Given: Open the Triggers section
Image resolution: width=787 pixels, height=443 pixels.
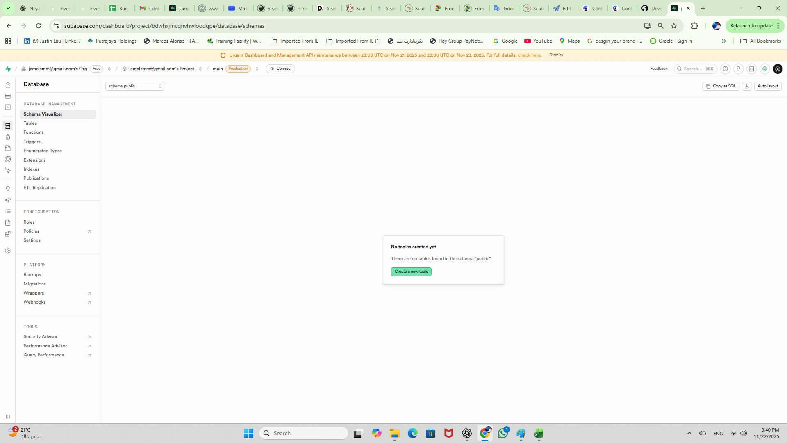Looking at the screenshot, I should coord(32,142).
